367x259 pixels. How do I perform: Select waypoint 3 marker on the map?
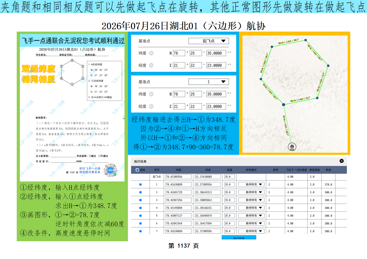pos(328,66)
